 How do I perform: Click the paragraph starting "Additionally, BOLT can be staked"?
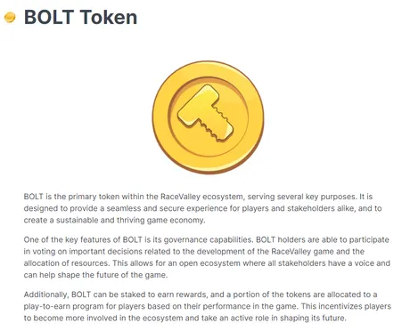click(x=208, y=306)
